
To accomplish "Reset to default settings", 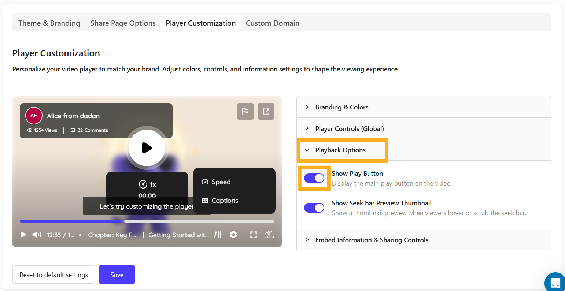I will [53, 275].
